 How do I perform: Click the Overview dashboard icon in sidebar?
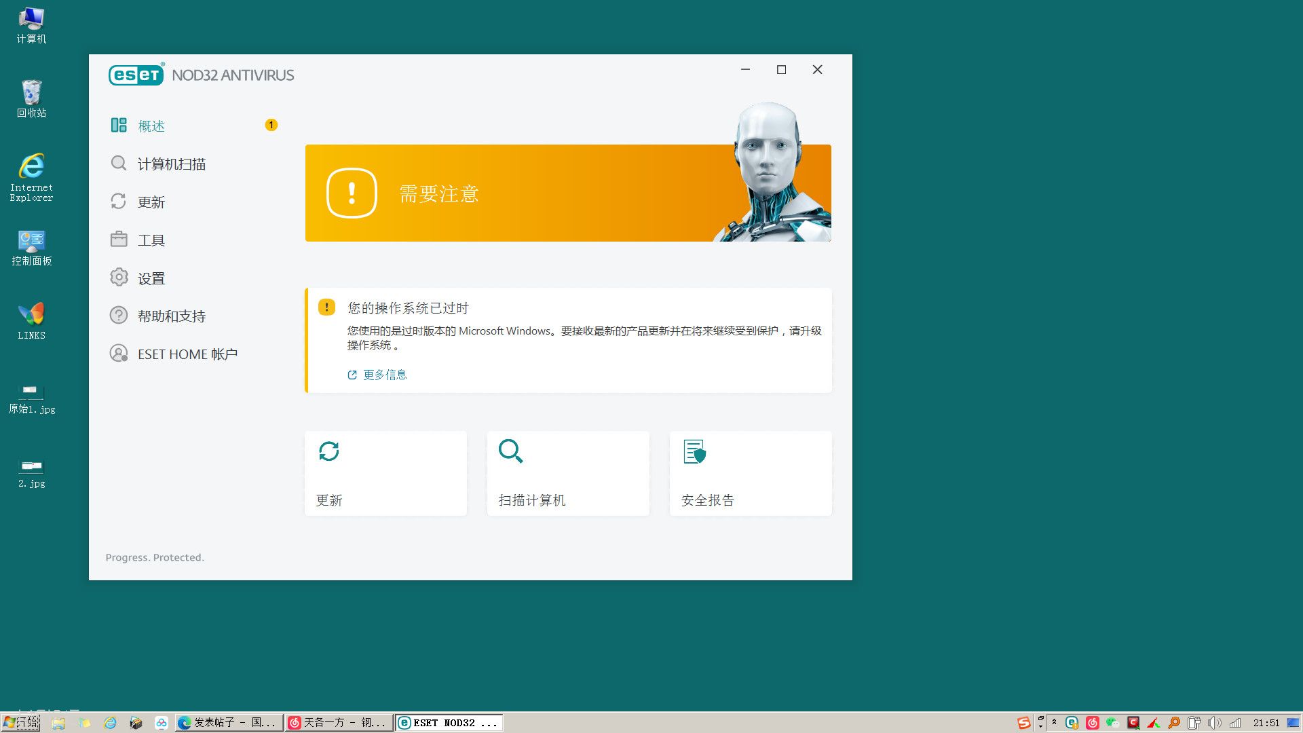[119, 126]
